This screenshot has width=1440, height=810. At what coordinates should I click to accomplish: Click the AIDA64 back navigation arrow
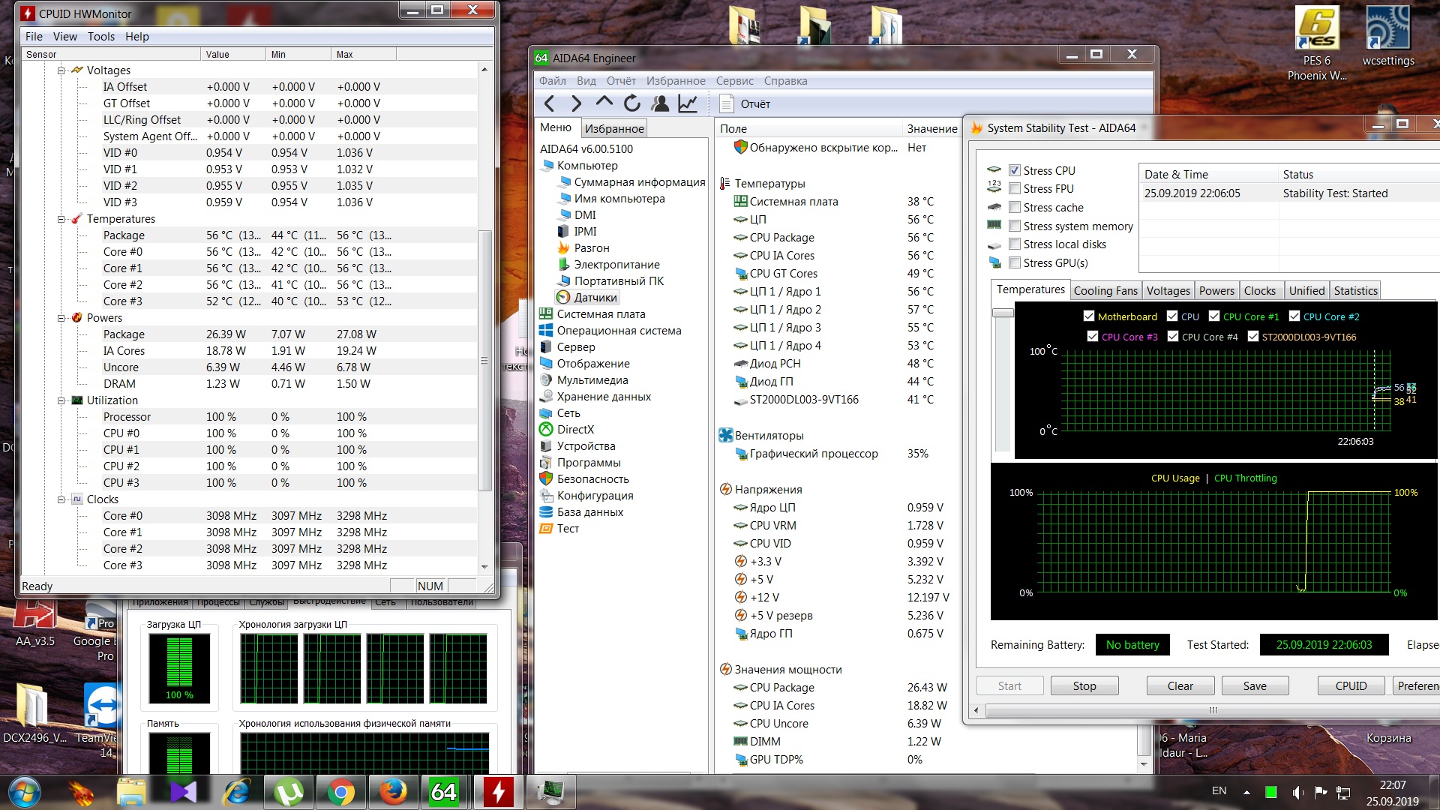coord(550,104)
